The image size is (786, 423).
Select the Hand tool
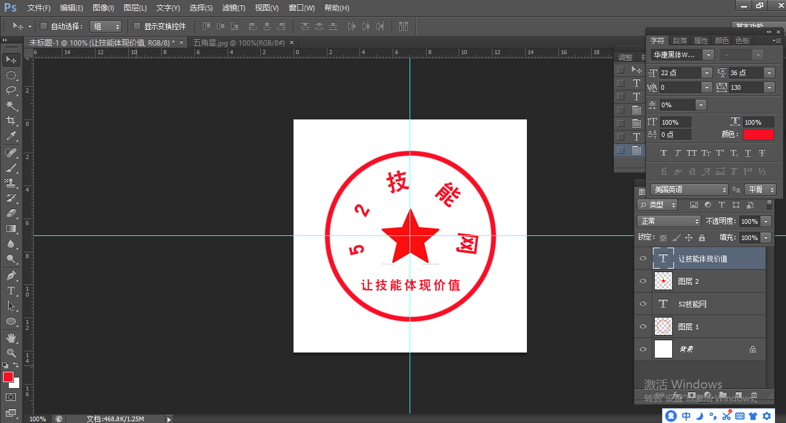11,337
